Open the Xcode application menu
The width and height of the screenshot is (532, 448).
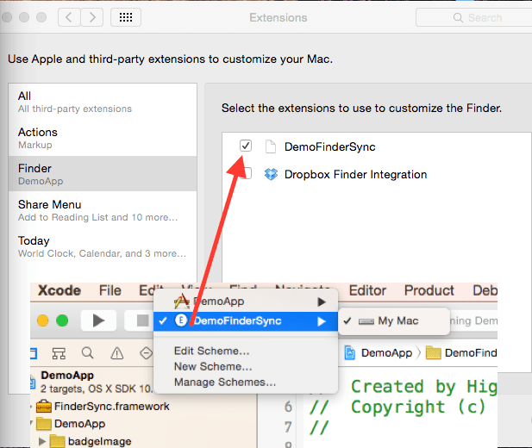point(59,290)
